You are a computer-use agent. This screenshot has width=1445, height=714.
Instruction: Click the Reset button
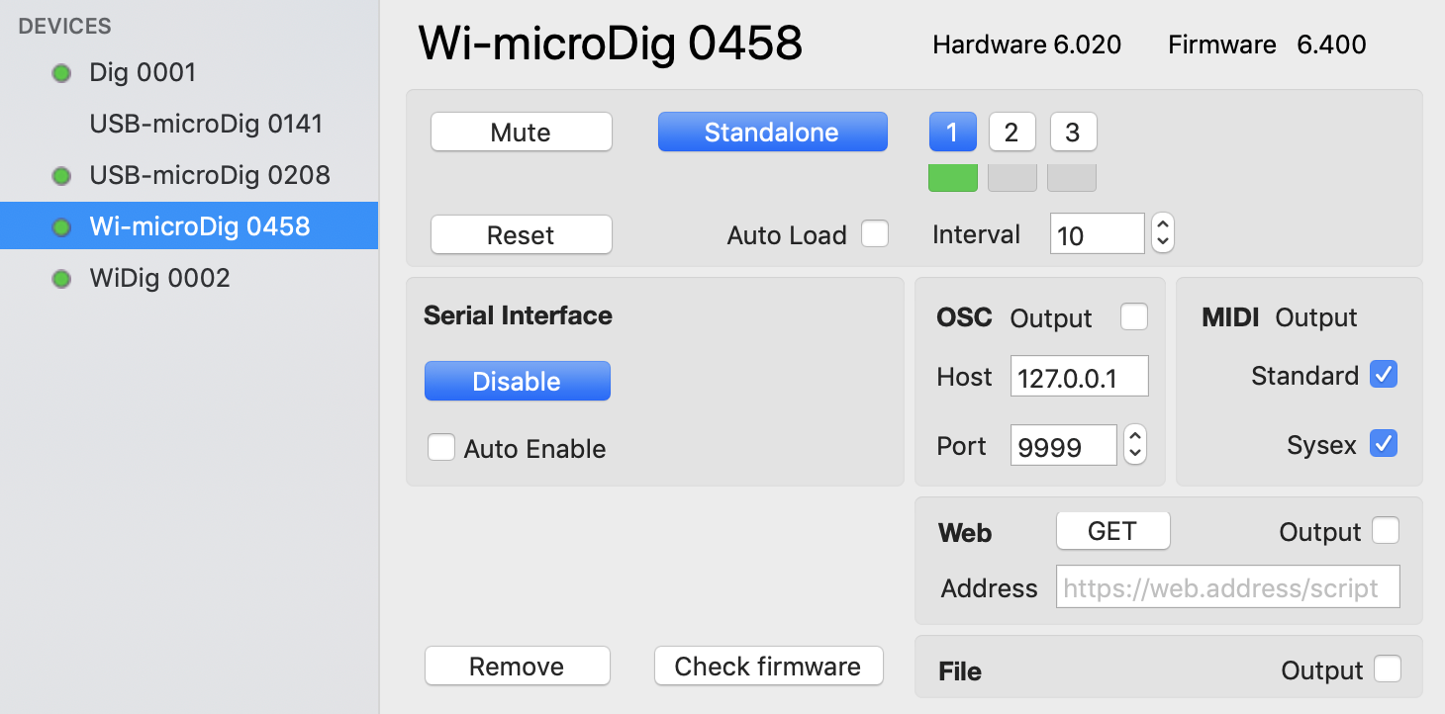522,235
